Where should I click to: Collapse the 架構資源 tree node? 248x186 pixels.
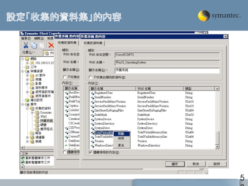point(22,71)
